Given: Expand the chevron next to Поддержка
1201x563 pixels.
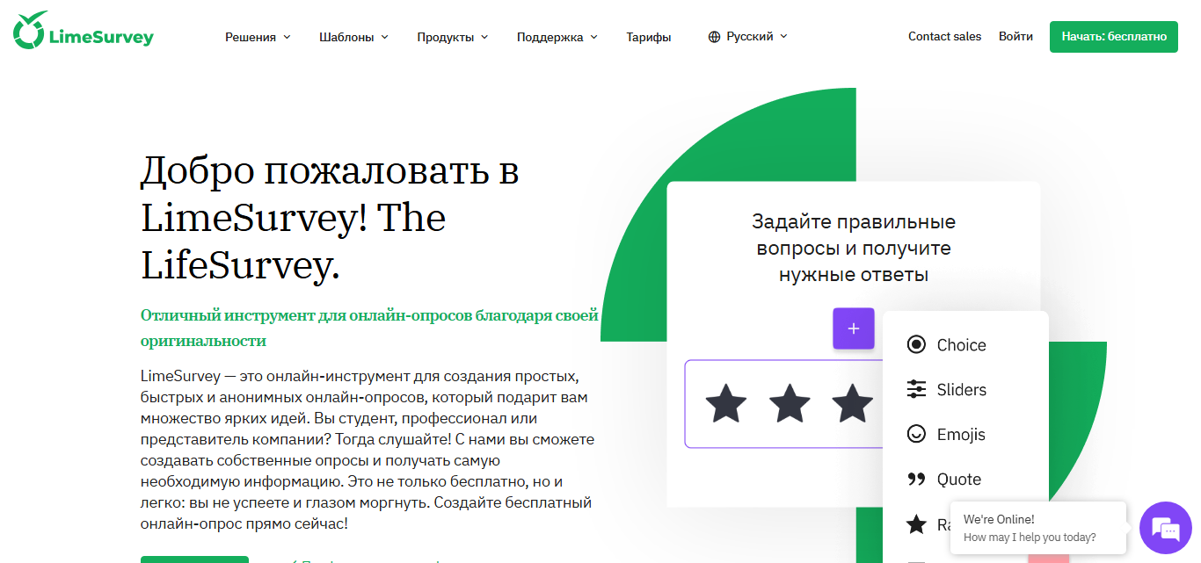Looking at the screenshot, I should click(x=593, y=37).
